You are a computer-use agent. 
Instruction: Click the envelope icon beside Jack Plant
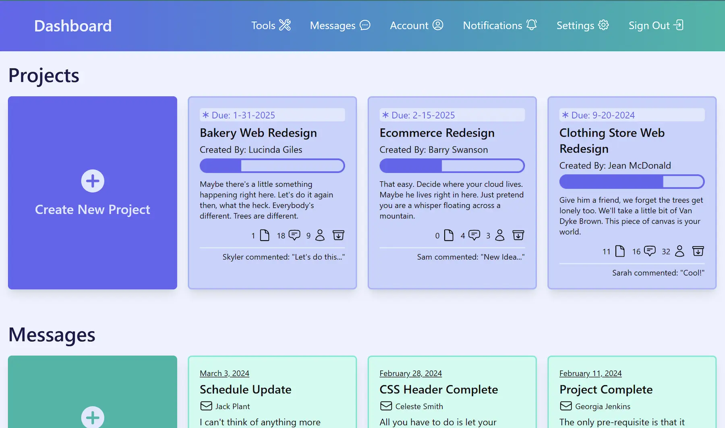tap(206, 406)
